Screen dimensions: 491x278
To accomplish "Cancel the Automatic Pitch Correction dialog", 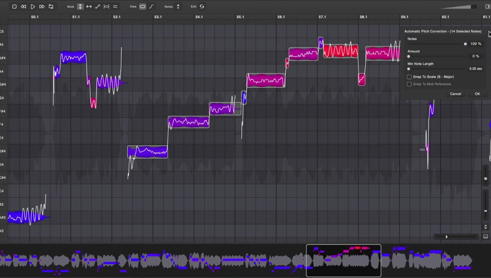I will pyautogui.click(x=455, y=94).
